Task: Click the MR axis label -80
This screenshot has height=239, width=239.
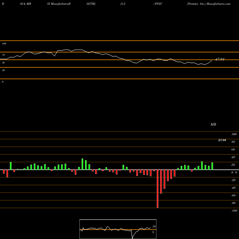Action: tap(233, 203)
